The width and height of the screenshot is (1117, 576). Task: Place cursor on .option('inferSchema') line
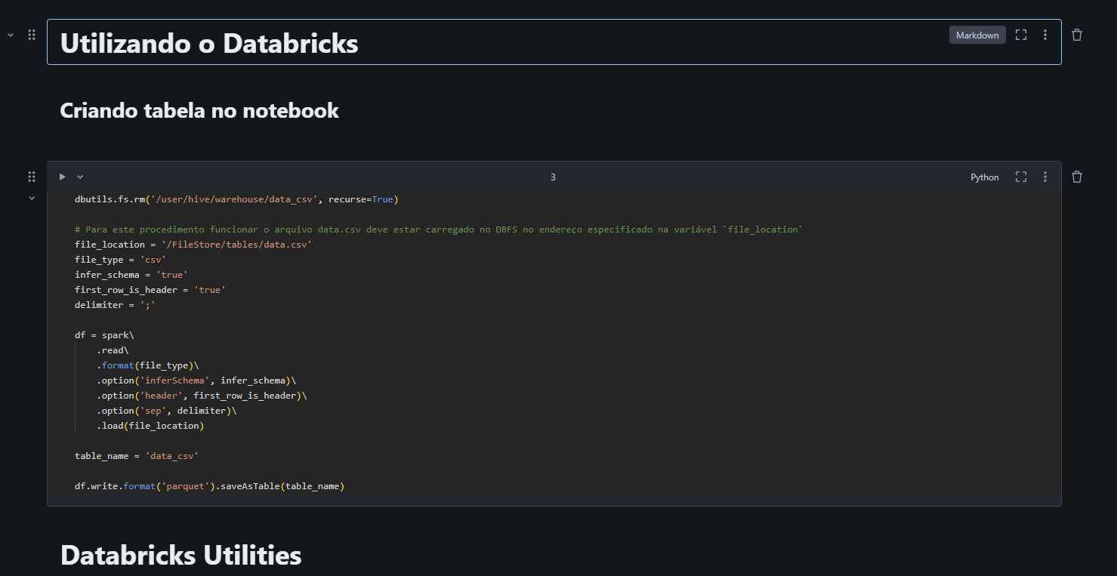point(196,380)
